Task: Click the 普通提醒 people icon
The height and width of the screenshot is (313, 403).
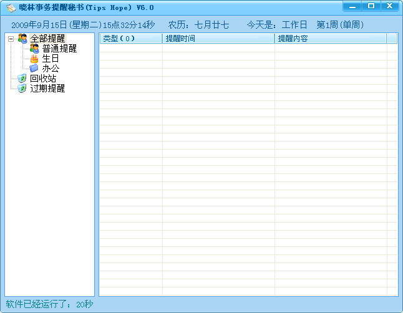Action: tap(34, 49)
